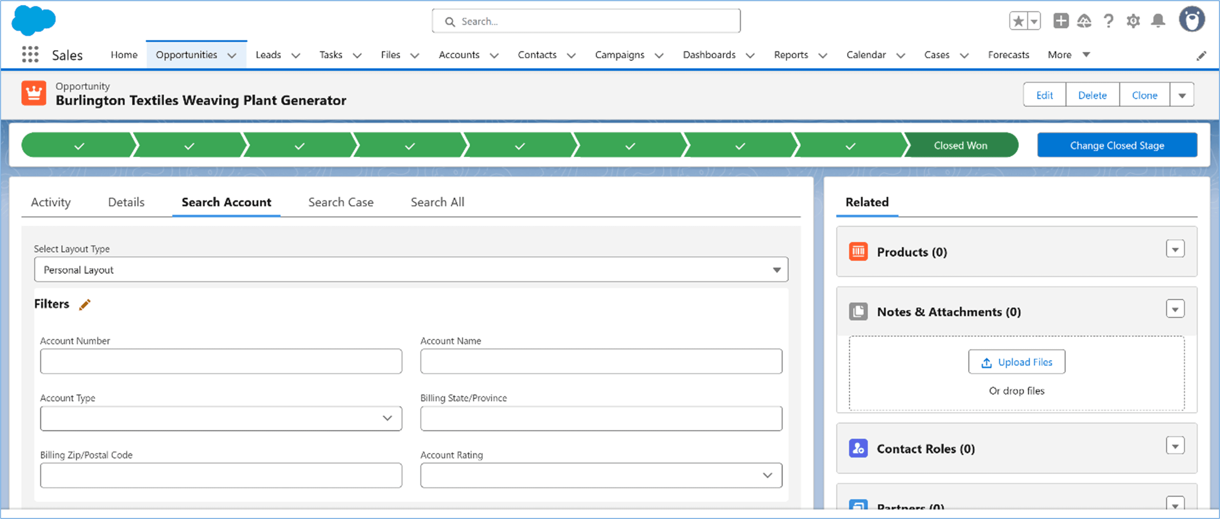The height and width of the screenshot is (519, 1220).
Task: Open the Search Case tab
Action: (340, 202)
